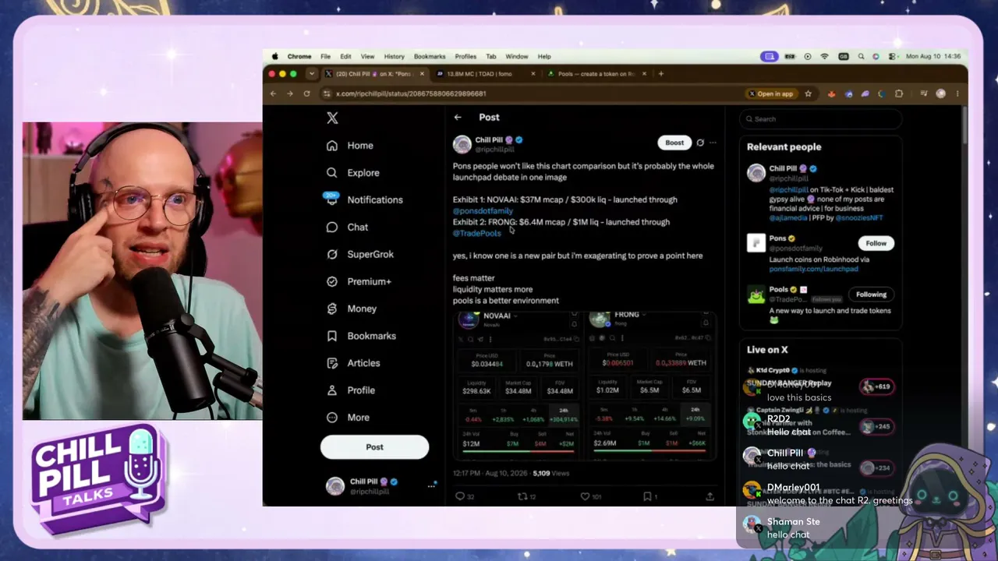Follow the Pons account
This screenshot has height=561, width=998.
click(x=876, y=243)
